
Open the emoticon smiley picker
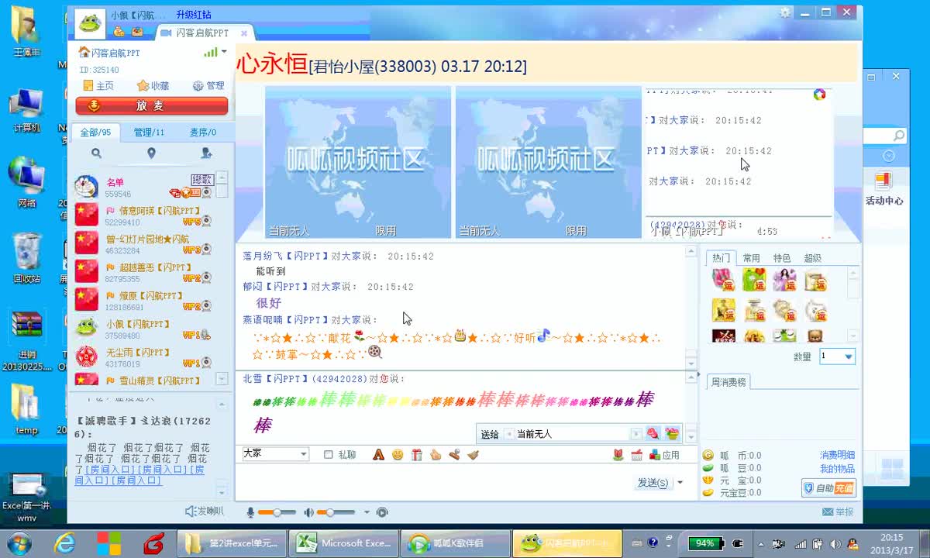tap(398, 455)
